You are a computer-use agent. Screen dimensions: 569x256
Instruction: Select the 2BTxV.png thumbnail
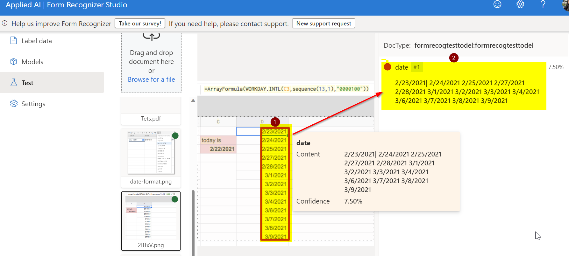coord(151,221)
